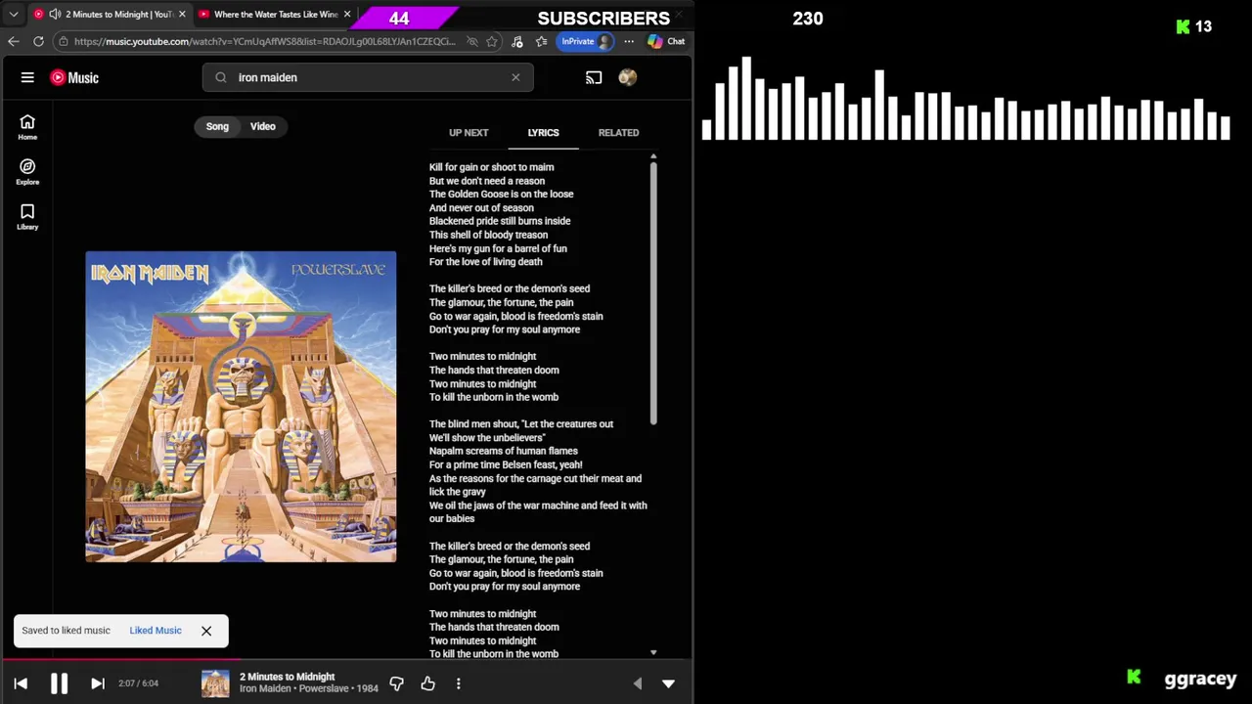Go back with the browser back arrow
The width and height of the screenshot is (1252, 704).
point(13,41)
